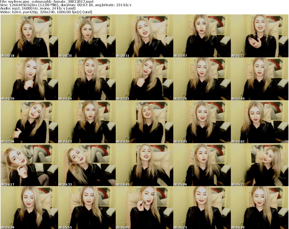Select the thumbnail timestamped 00:05:22
The height and width of the screenshot is (229, 289).
pyautogui.click(x=260, y=165)
